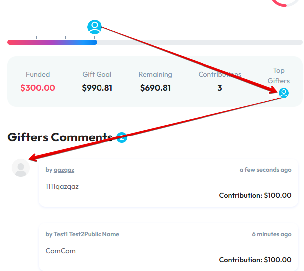304x271 pixels.
Task: Click the first tick mark above progress bar
Action: click(x=36, y=37)
